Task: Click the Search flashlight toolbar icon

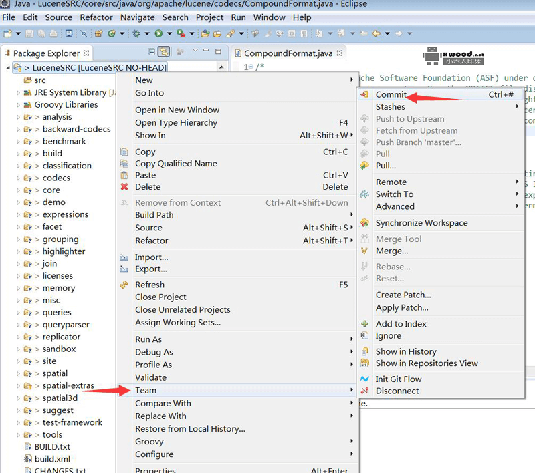Action: click(x=231, y=33)
